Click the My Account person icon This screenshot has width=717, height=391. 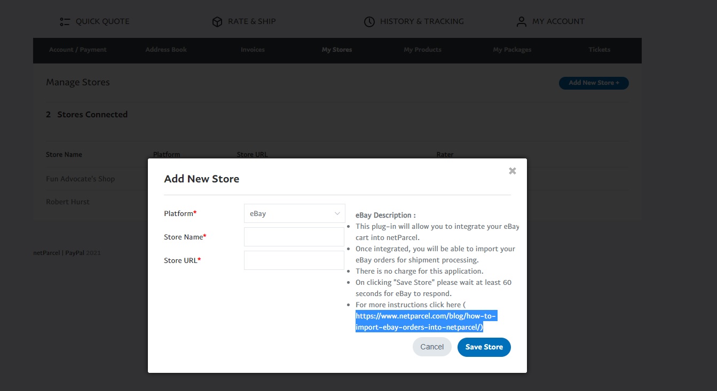click(521, 22)
